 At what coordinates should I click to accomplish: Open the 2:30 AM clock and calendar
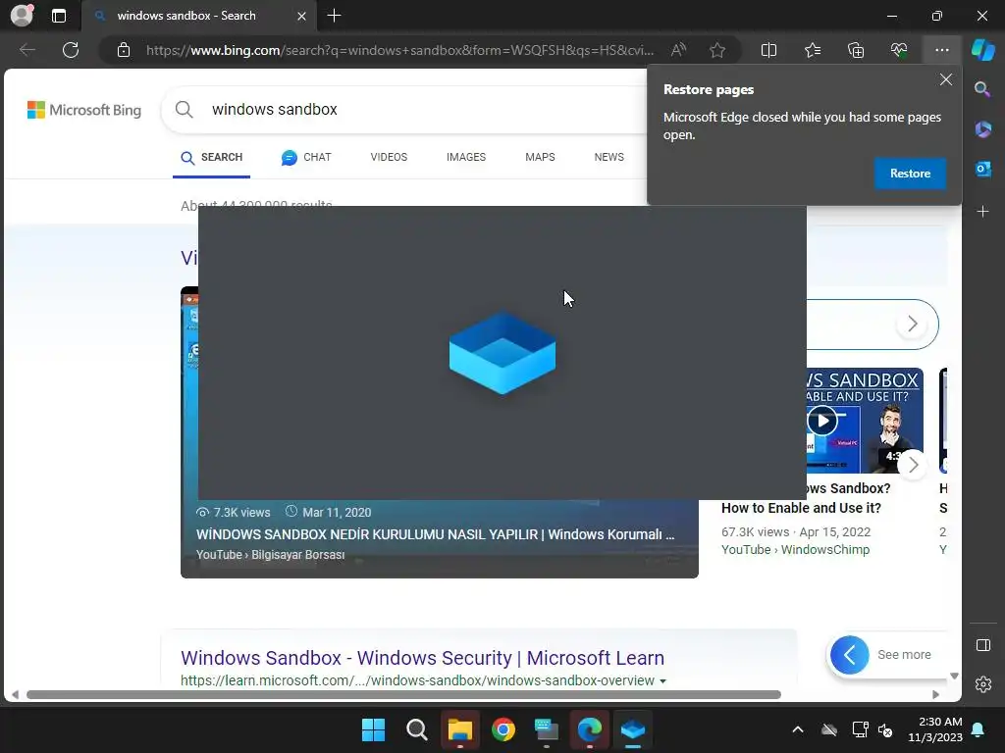coord(935,729)
